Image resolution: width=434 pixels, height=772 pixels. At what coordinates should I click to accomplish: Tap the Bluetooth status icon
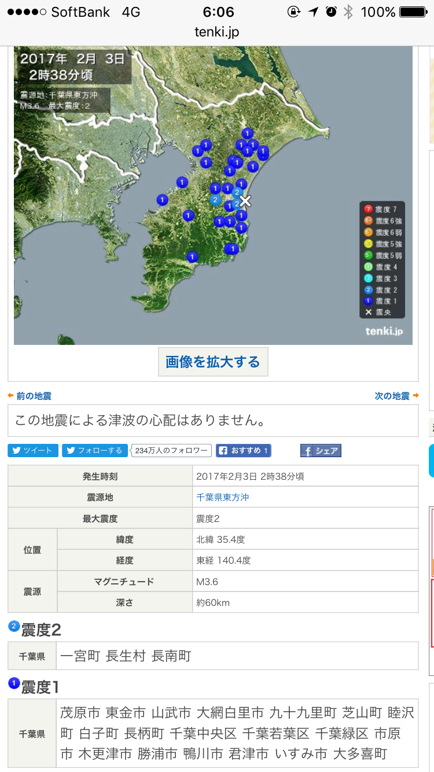click(348, 12)
